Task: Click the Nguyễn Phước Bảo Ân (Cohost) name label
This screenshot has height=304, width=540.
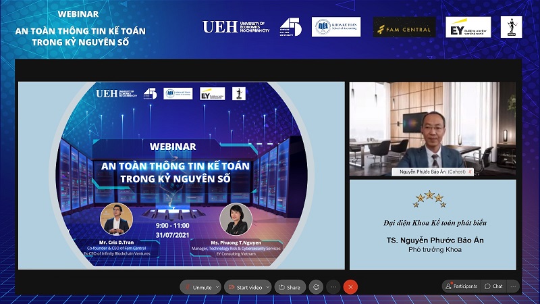Action: [432, 172]
